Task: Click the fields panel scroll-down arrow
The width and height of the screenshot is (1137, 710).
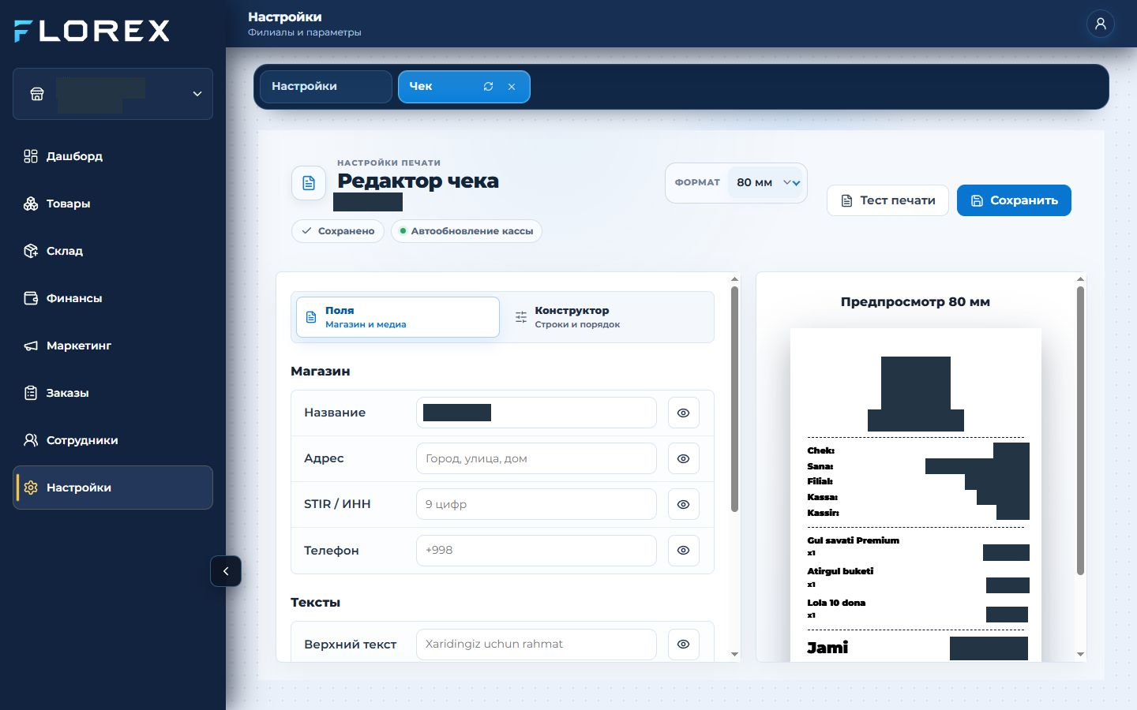Action: [x=734, y=654]
